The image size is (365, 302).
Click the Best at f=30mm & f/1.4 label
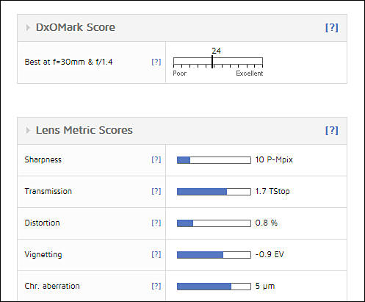pyautogui.click(x=68, y=62)
